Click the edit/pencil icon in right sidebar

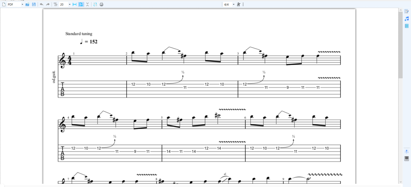(x=406, y=11)
